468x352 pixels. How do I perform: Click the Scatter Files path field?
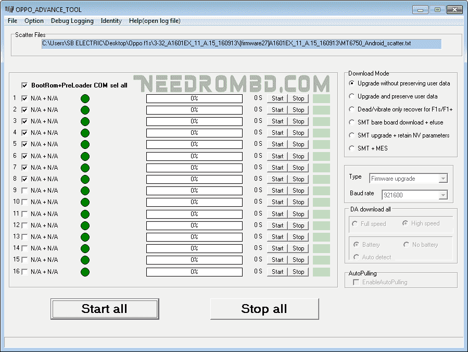tap(242, 44)
